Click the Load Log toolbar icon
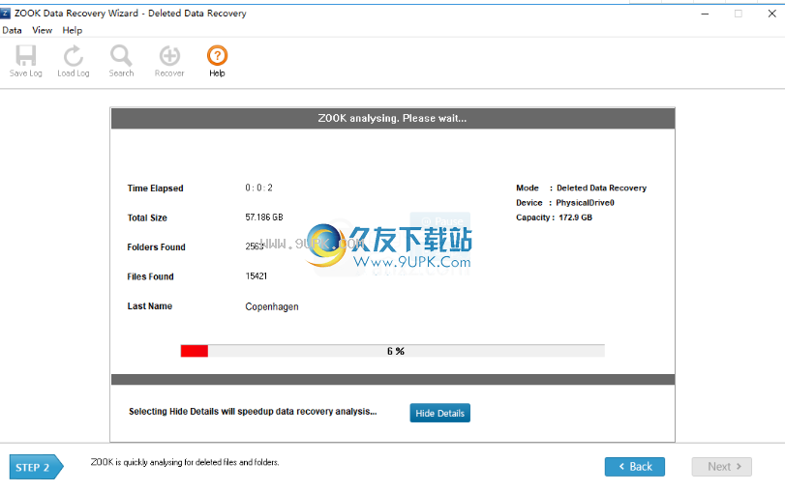The image size is (785, 492). 74,61
